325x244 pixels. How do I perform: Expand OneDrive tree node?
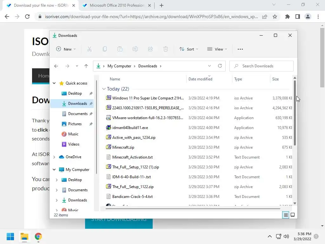(54, 157)
